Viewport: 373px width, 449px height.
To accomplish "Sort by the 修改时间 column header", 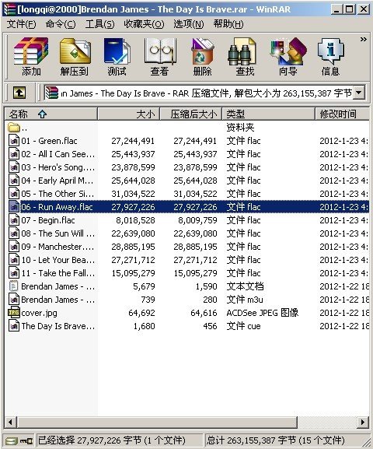I will coord(342,114).
